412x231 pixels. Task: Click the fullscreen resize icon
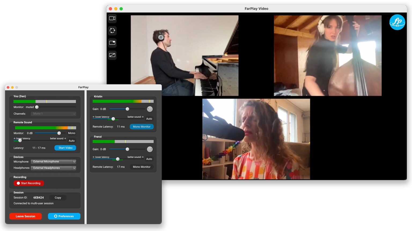pyautogui.click(x=112, y=55)
